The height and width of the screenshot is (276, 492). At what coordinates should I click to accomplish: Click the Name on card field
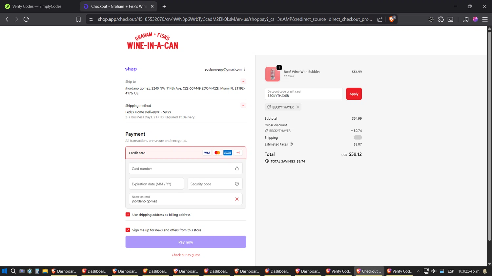coord(186,199)
